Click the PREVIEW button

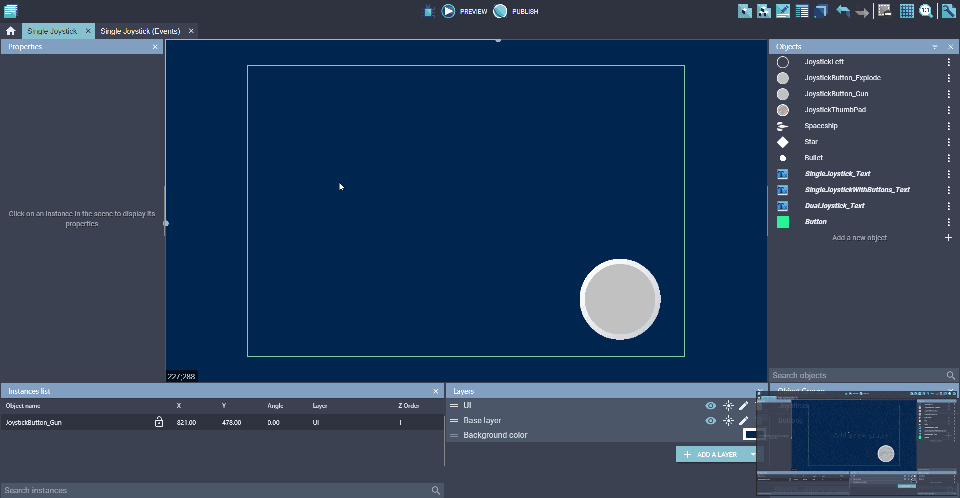[465, 11]
